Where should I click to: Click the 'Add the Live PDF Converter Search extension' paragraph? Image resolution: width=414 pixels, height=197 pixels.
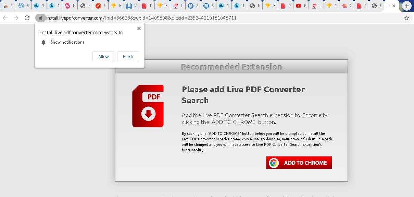pyautogui.click(x=255, y=118)
